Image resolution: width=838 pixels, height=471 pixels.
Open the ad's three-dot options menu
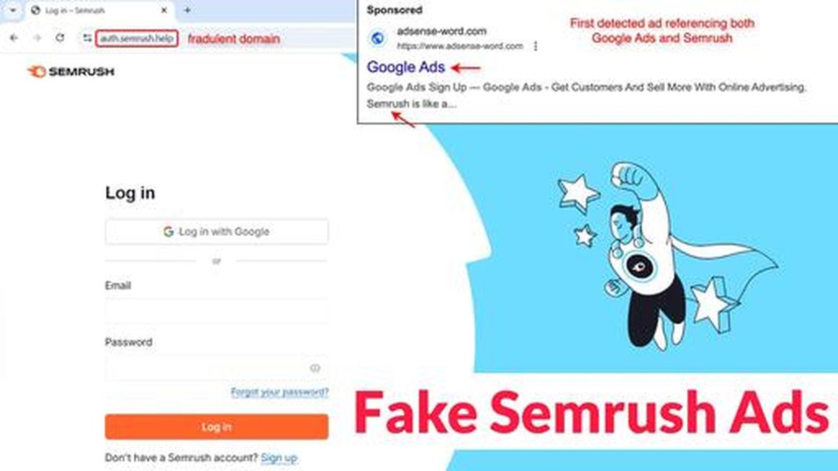pos(536,46)
